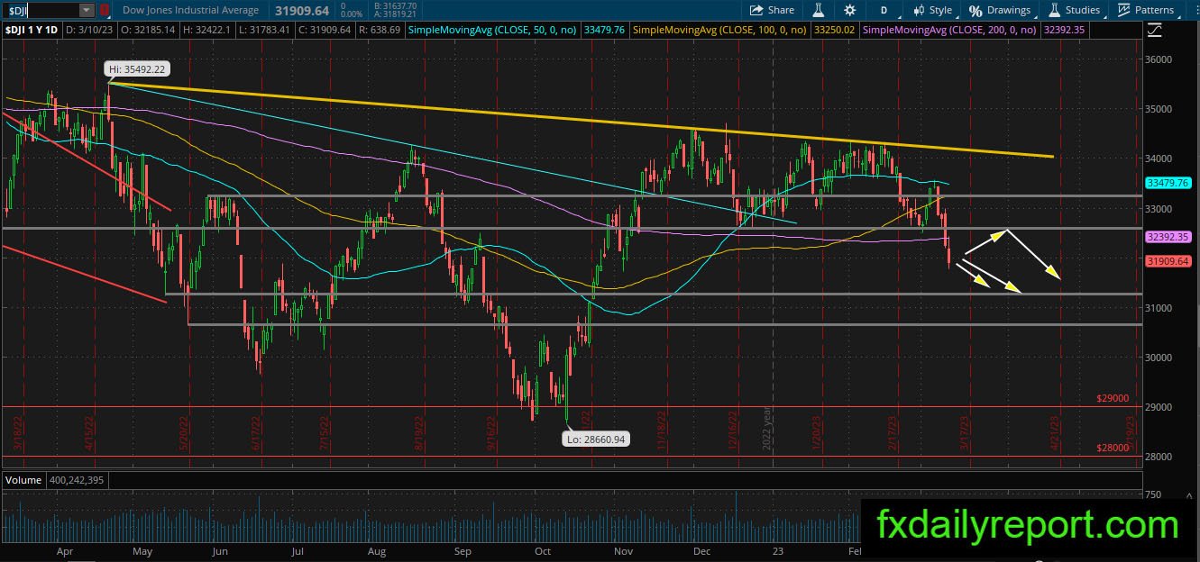Click the Share button

(773, 10)
